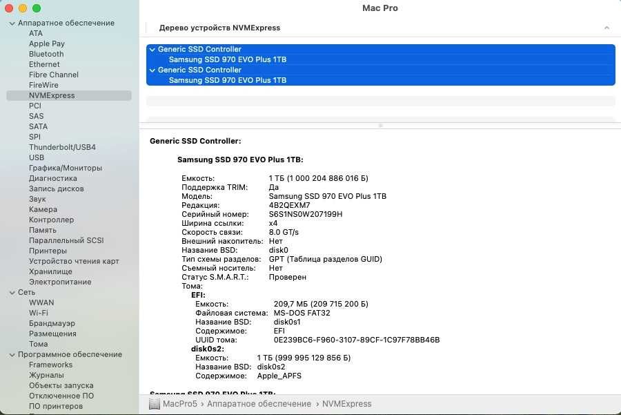This screenshot has width=621, height=415.
Task: Select Звук in the sidebar
Action: (37, 199)
